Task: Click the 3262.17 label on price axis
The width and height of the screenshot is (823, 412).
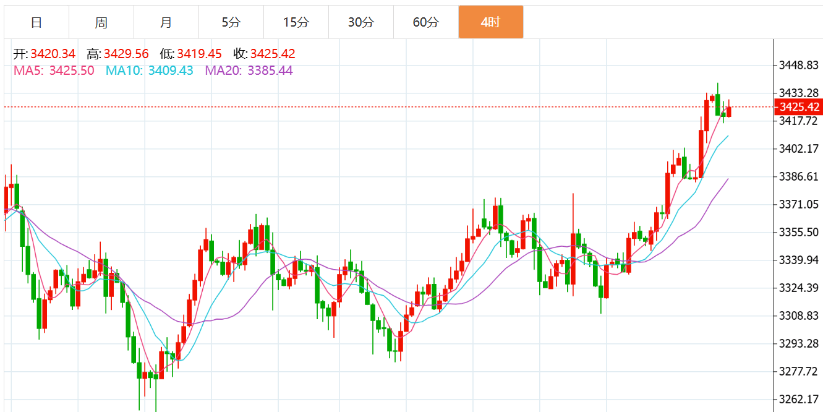Action: tap(799, 399)
